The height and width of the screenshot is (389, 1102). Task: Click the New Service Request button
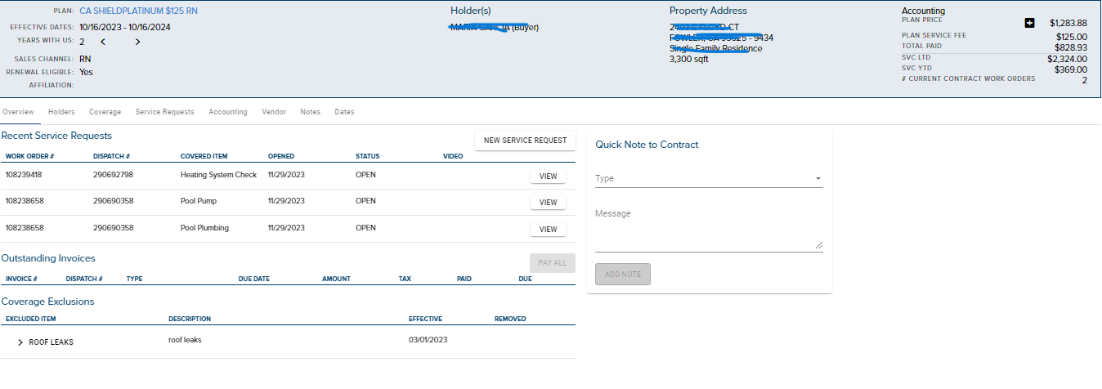click(525, 141)
